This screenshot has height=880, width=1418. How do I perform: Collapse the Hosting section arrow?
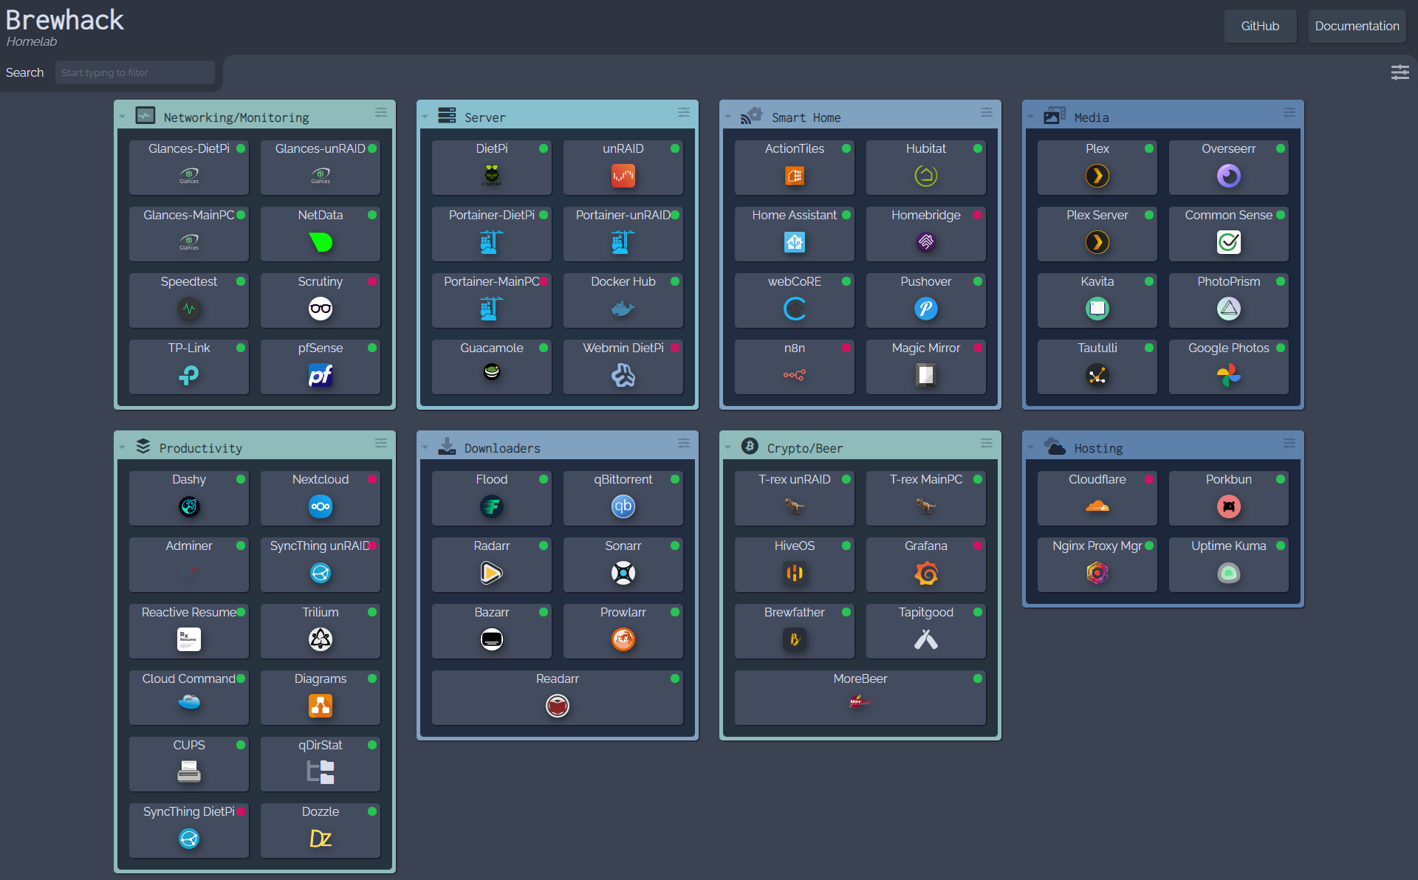[1030, 448]
